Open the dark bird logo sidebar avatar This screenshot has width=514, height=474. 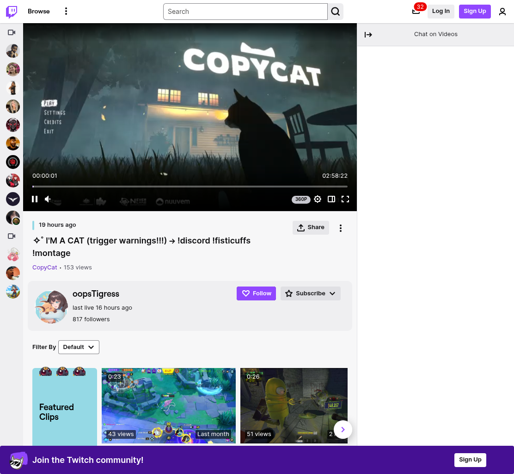click(x=13, y=199)
